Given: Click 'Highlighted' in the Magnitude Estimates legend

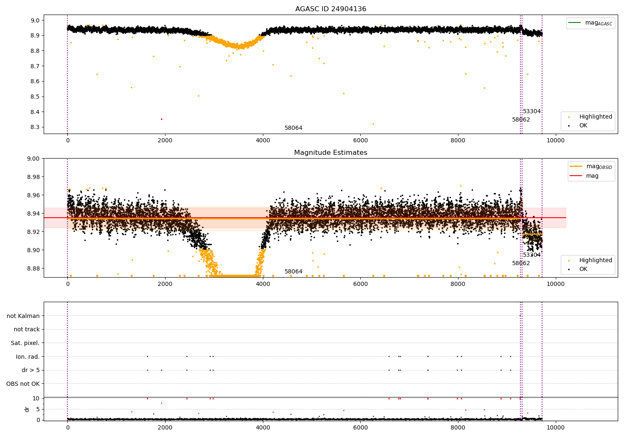Looking at the screenshot, I should pyautogui.click(x=595, y=261).
